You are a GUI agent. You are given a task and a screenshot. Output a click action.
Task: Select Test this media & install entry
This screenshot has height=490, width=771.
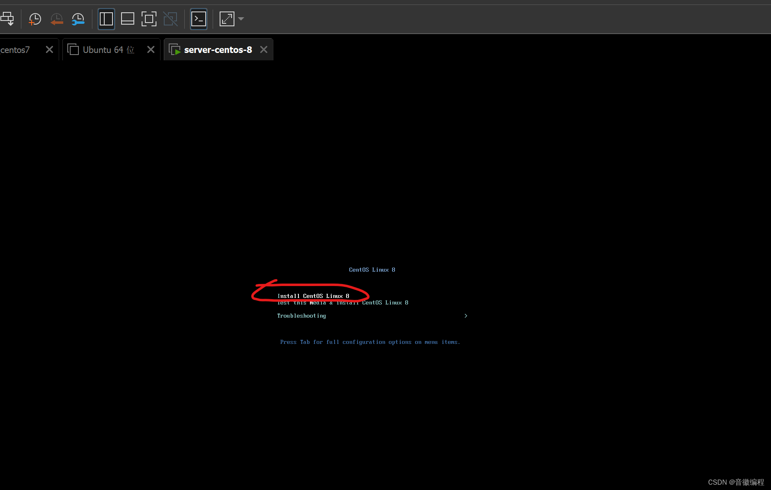pos(343,303)
